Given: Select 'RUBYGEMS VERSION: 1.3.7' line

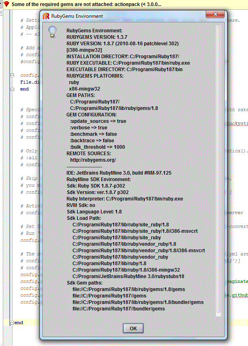Looking at the screenshot, I should pyautogui.click(x=97, y=37).
